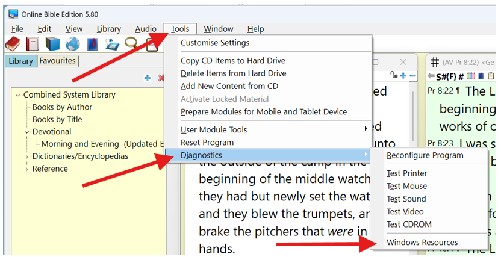Expand the Dictionaries/Encyclopedias node

[x=27, y=156]
